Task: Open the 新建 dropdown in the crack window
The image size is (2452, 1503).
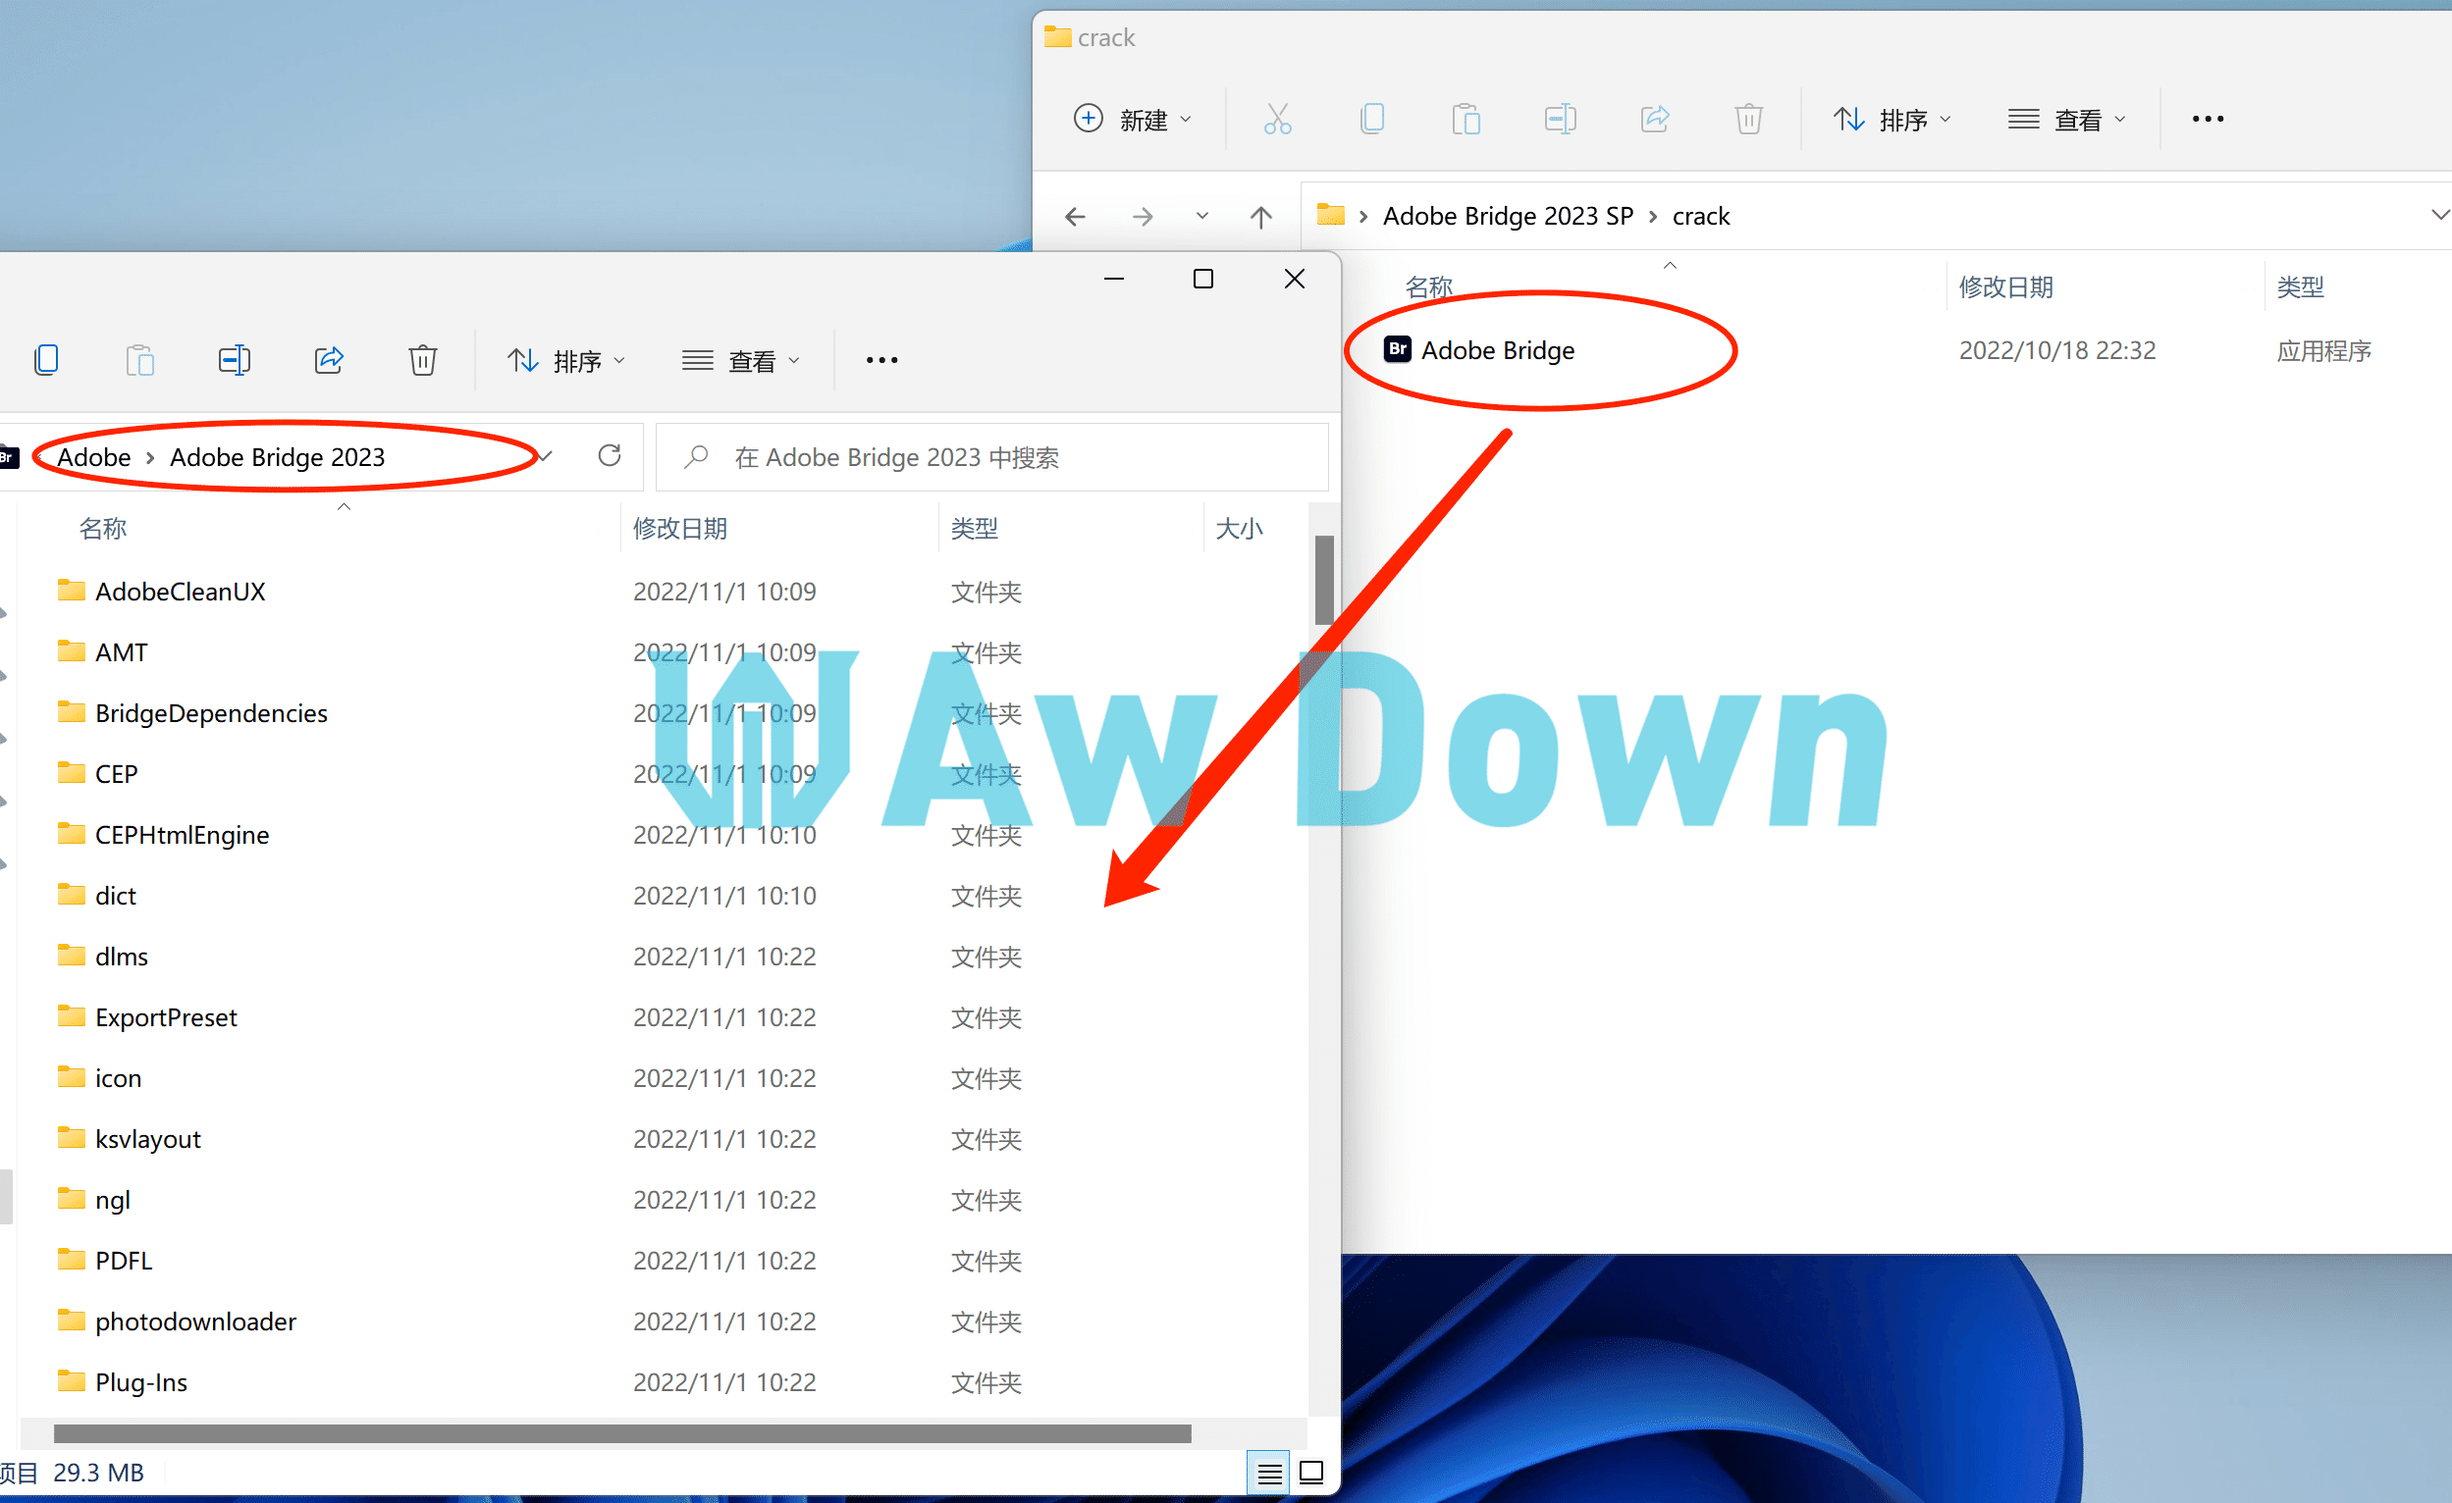Action: point(1133,120)
